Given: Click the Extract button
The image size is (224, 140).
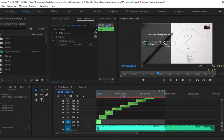Looking at the screenshot, I should pyautogui.click(x=204, y=80).
